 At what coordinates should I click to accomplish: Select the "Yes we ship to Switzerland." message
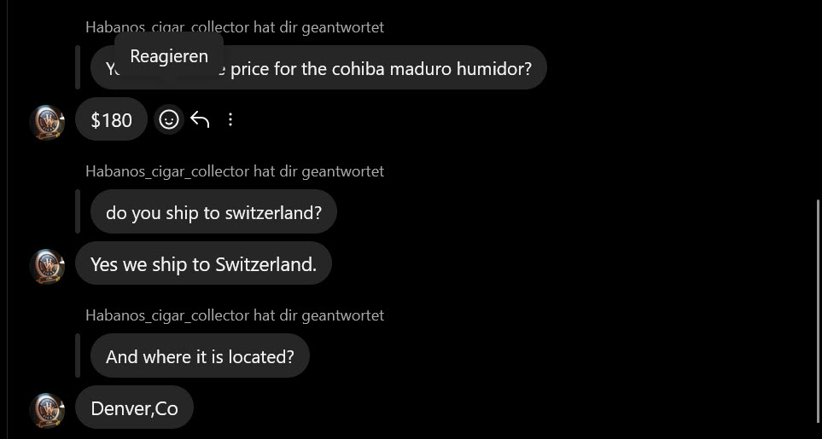click(203, 264)
